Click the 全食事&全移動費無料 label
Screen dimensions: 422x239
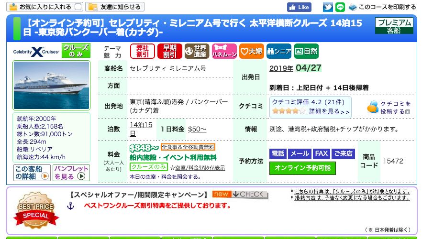[188, 147]
